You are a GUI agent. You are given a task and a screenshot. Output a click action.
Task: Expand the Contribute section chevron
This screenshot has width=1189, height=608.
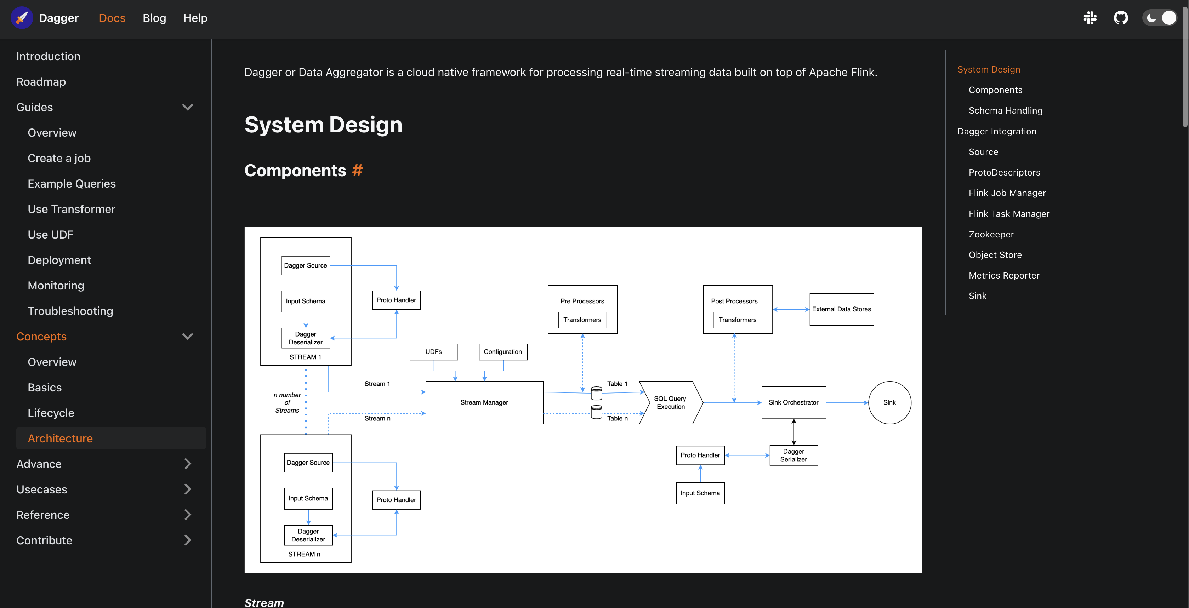click(x=187, y=540)
